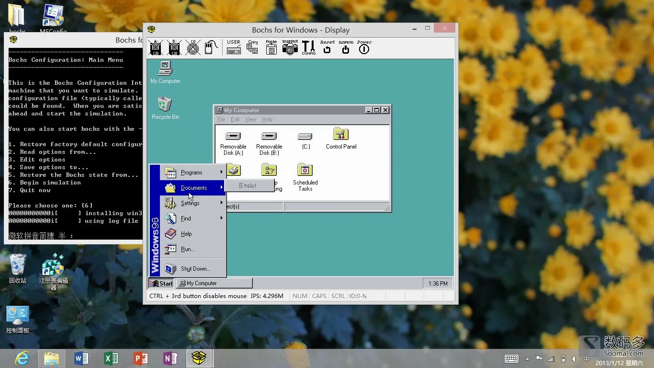Open Edit menu in My Computer window
This screenshot has height=368, width=654.
coord(235,119)
